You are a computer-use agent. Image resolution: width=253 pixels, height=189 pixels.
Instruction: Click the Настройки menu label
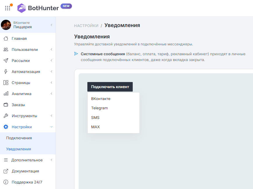point(22,127)
